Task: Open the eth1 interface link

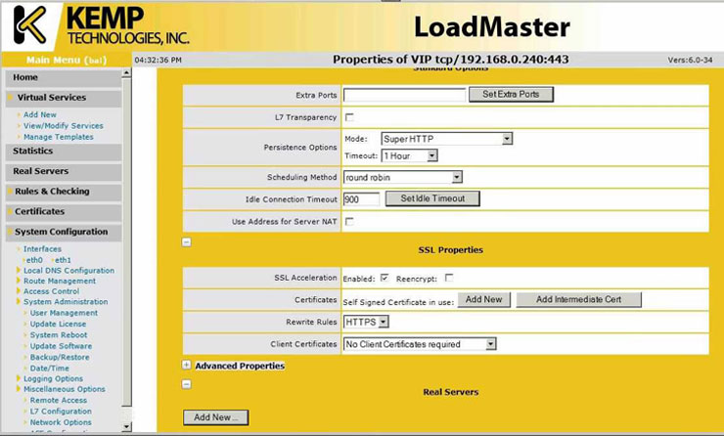Action: [63, 260]
